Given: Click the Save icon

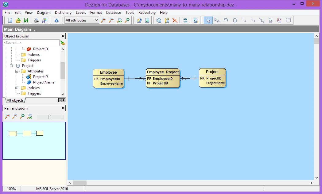Looking at the screenshot, I should click(26, 20).
